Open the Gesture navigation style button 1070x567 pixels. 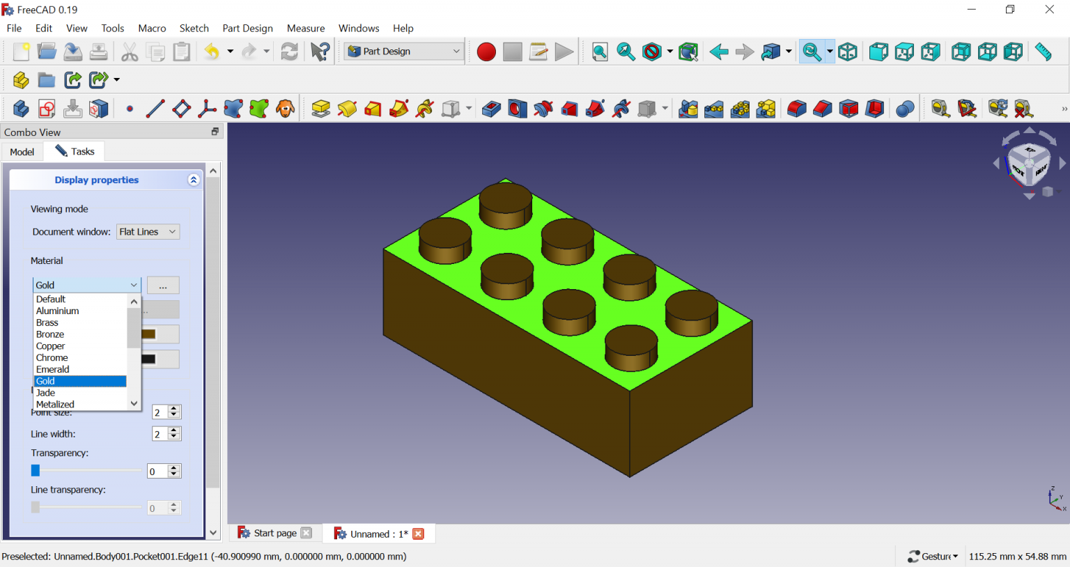coord(933,556)
